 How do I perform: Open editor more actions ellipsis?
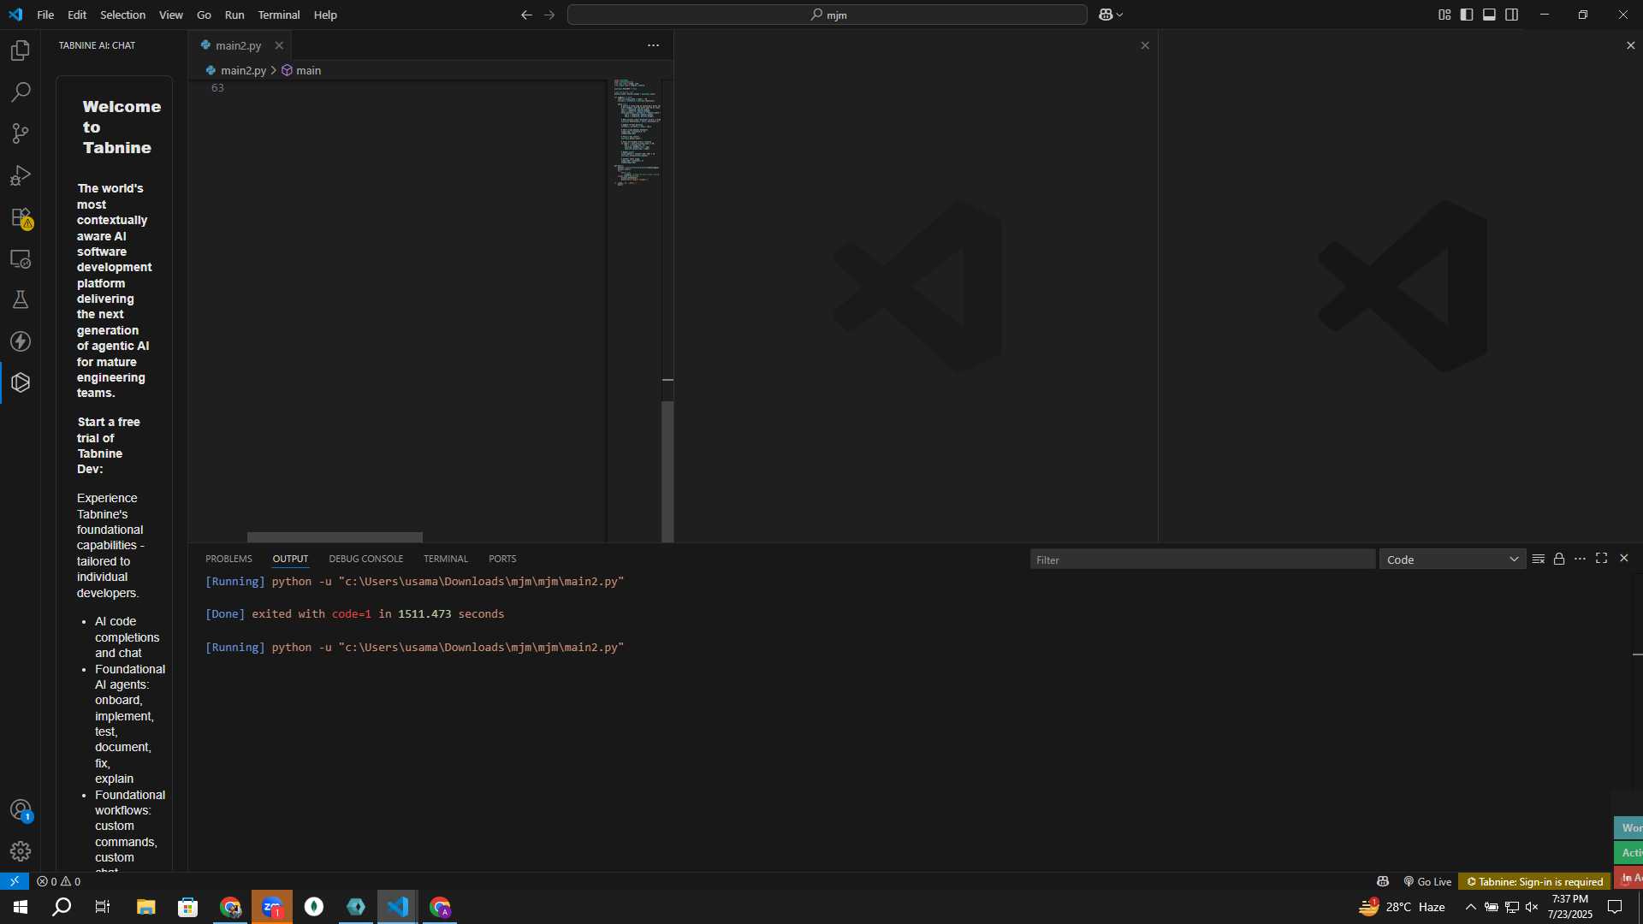coord(653,45)
